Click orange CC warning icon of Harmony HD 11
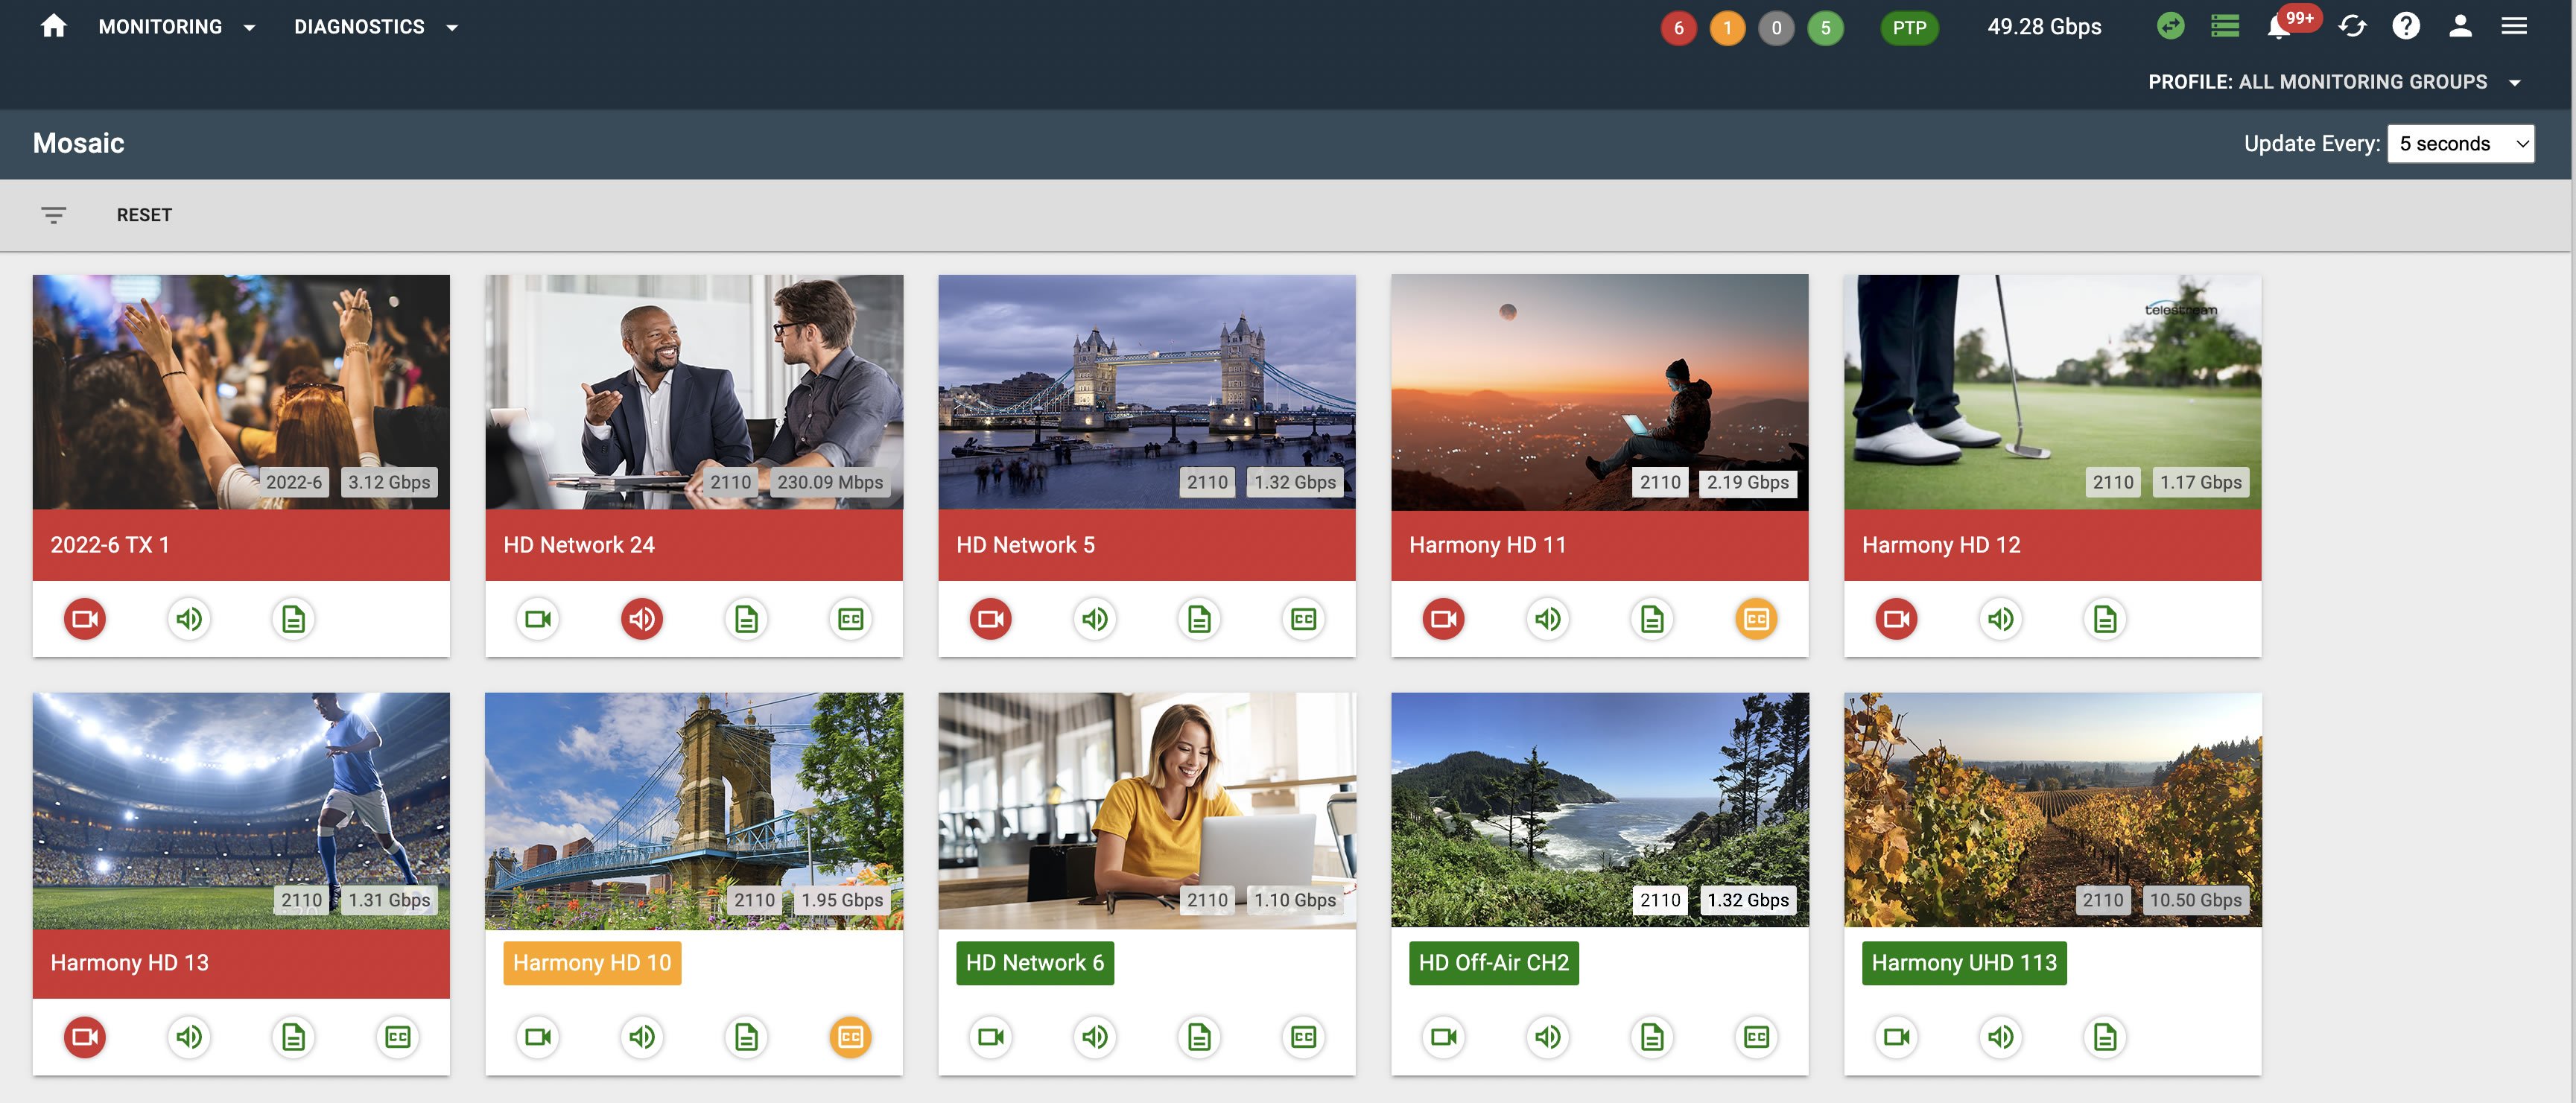Screen dimensions: 2576x1103 1756,619
